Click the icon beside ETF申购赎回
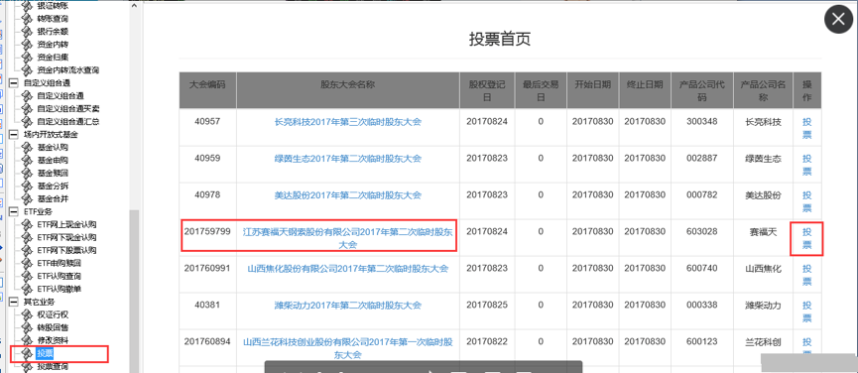The height and width of the screenshot is (373, 858). 28,263
